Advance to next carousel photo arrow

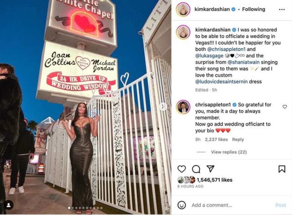tap(163, 107)
